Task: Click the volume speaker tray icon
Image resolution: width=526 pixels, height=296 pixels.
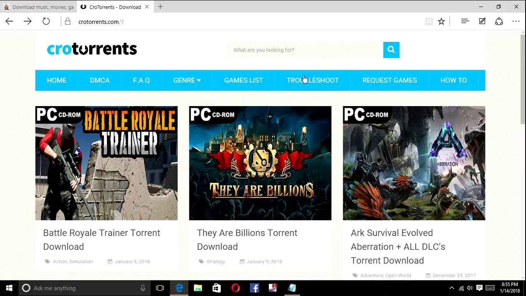Action: pyautogui.click(x=470, y=288)
